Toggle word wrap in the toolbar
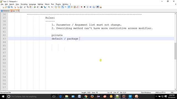 coord(63,7)
